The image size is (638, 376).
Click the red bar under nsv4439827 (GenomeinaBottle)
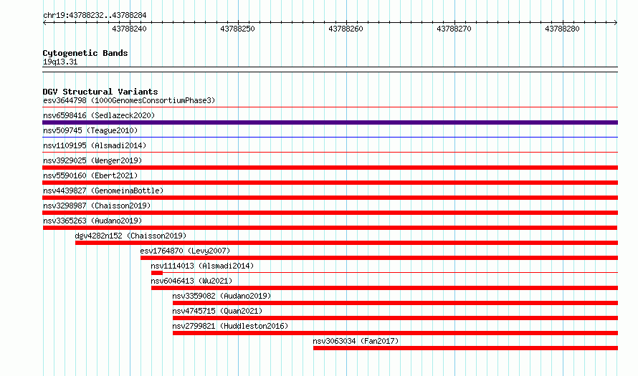tap(330, 198)
